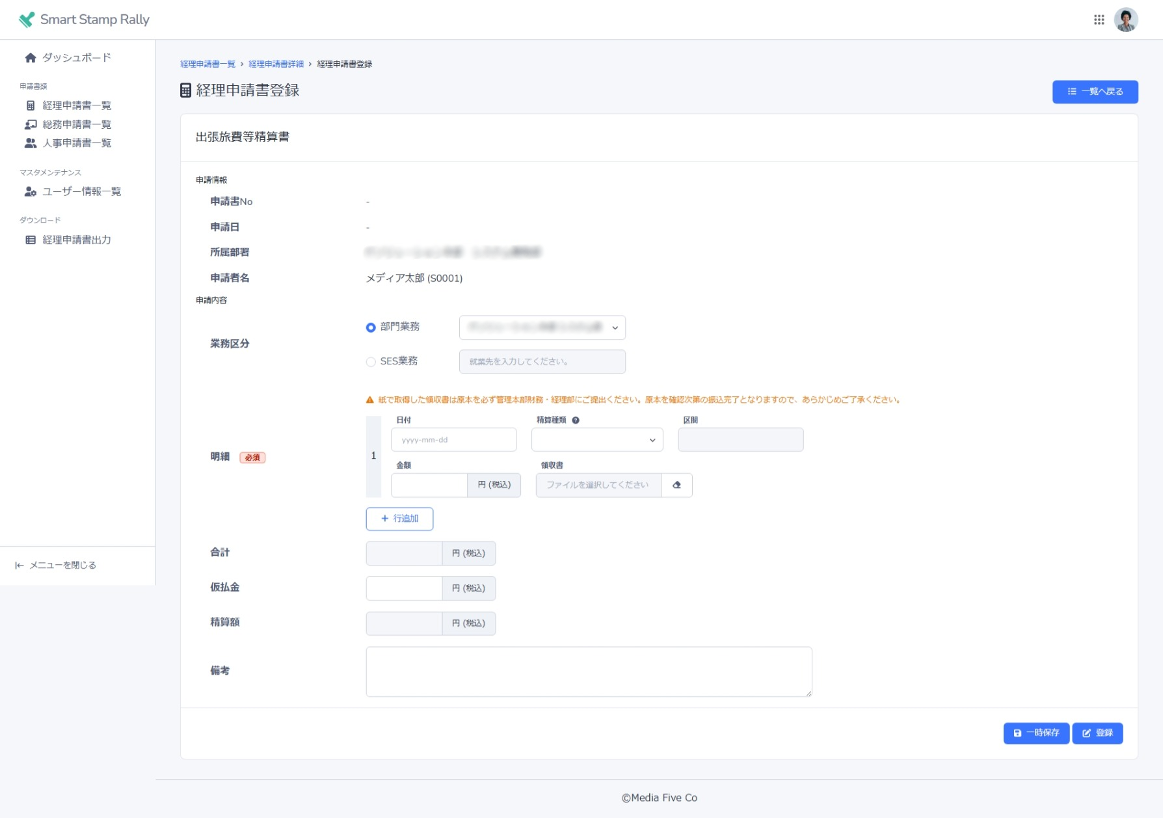Screen dimensions: 1163x818
Task: Click the user profile avatar
Action: coord(1125,20)
